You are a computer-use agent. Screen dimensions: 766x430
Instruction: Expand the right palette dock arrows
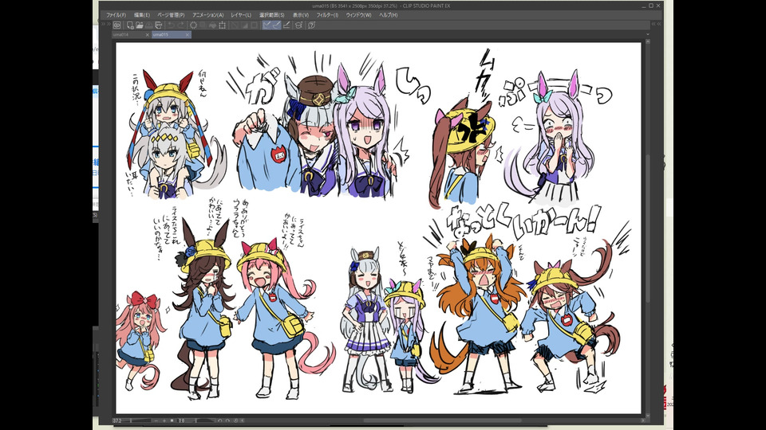656,25
